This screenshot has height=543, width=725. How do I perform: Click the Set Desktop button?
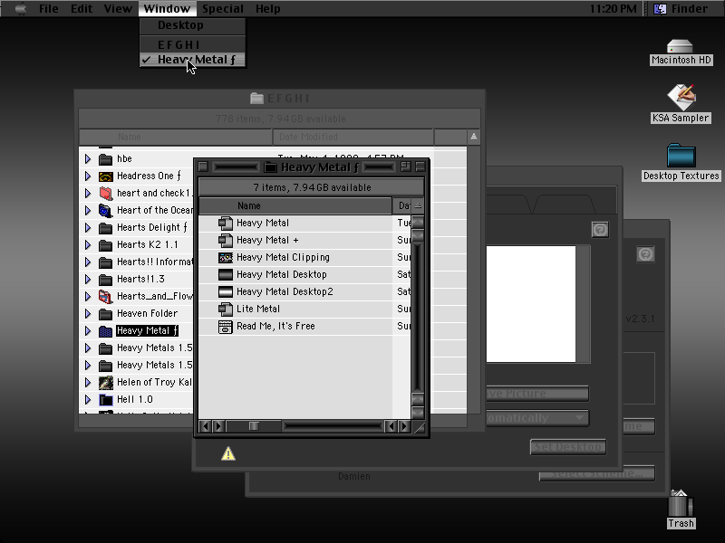tap(568, 446)
